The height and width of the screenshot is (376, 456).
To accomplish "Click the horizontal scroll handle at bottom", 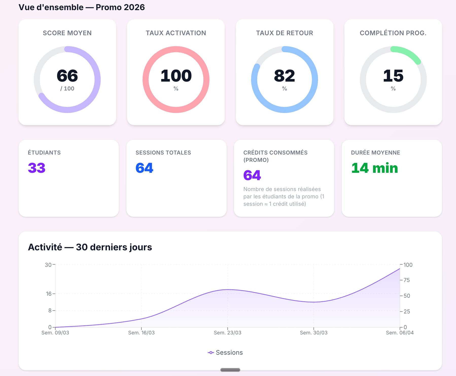I will pos(230,370).
